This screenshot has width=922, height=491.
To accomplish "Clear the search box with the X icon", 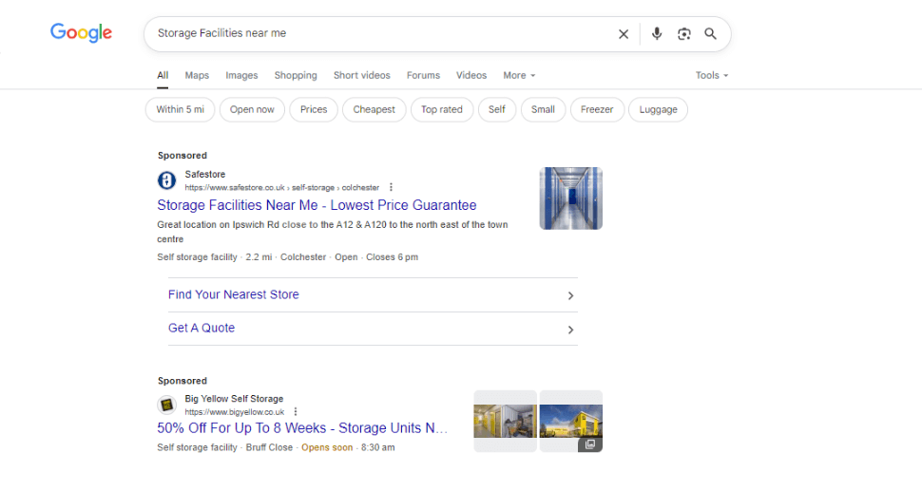I will point(624,34).
